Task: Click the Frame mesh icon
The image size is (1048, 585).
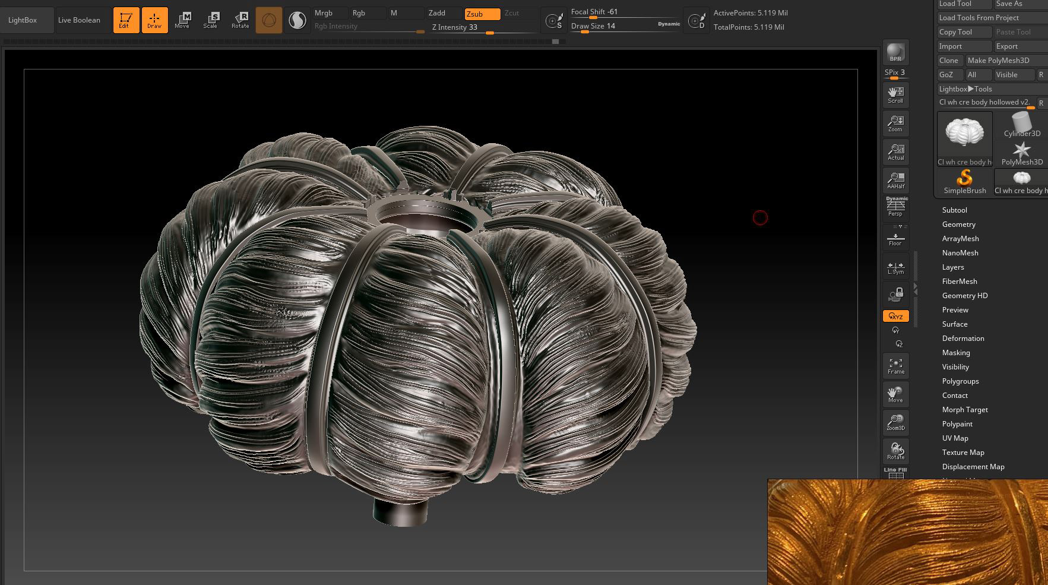Action: click(x=895, y=365)
